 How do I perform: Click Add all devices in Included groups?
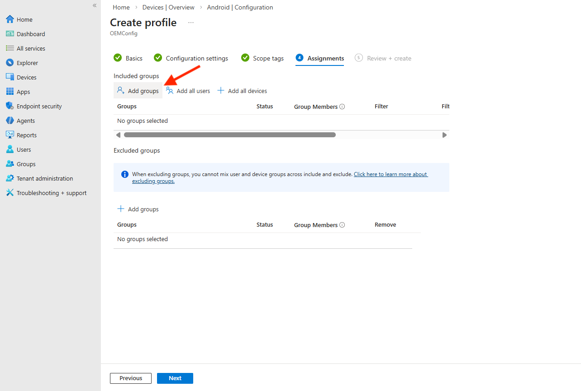pyautogui.click(x=242, y=91)
